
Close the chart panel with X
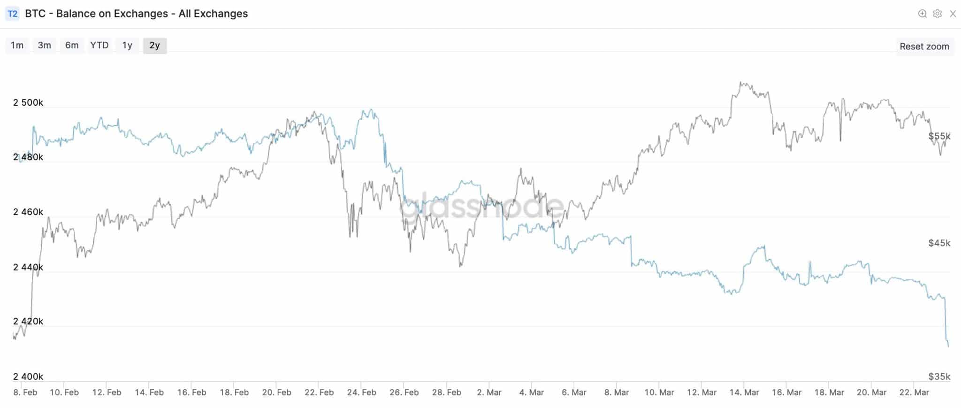pyautogui.click(x=953, y=14)
